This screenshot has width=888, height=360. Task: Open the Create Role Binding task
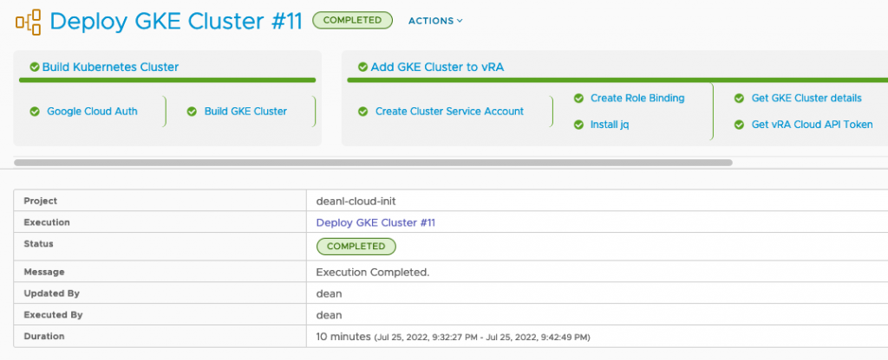pyautogui.click(x=637, y=99)
